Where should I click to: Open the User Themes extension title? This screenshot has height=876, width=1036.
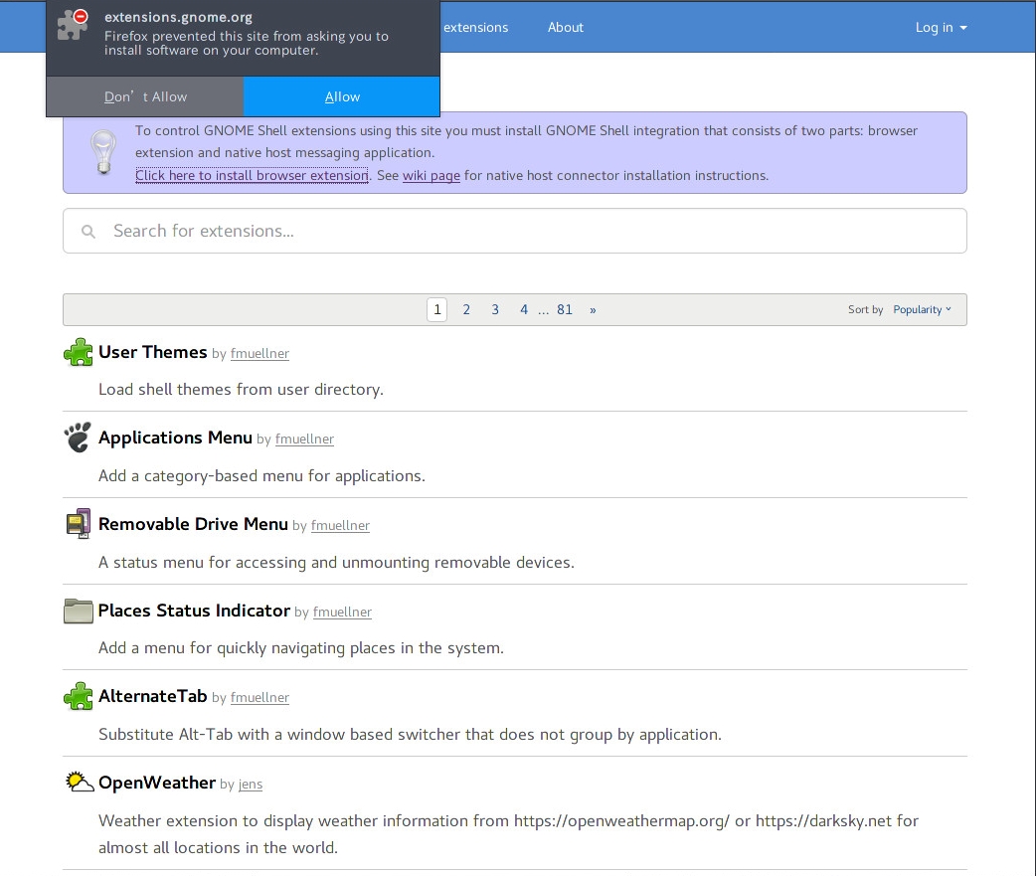coord(153,352)
